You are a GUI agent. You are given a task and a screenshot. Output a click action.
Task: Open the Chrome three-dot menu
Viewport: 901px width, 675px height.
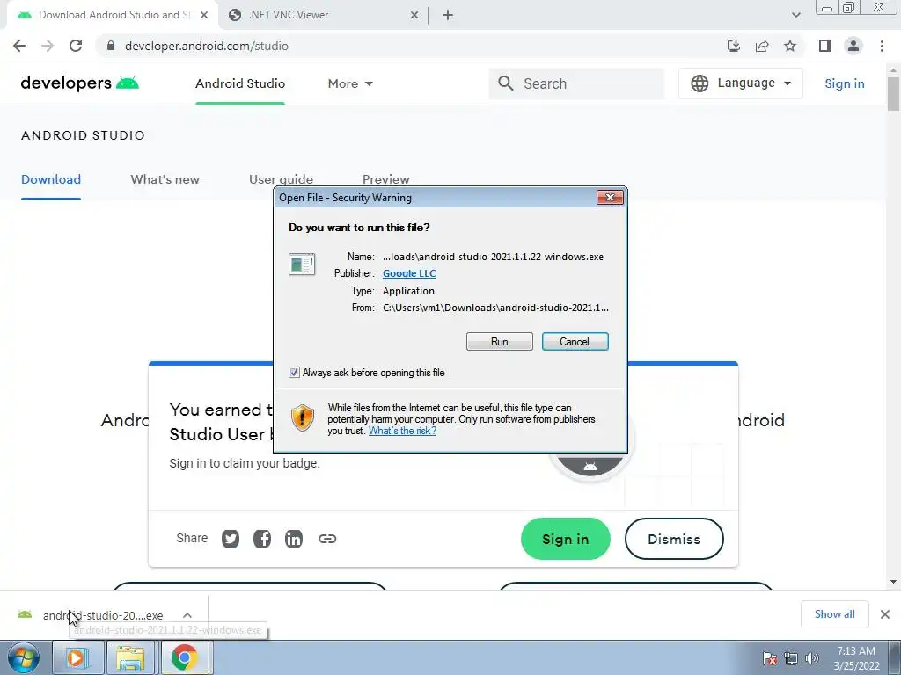[882, 46]
